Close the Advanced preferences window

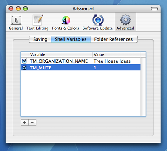pos(11,9)
